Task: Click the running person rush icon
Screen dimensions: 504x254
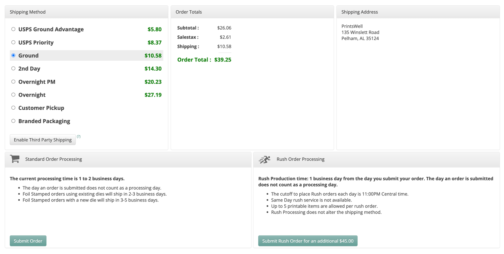Action: coord(265,159)
